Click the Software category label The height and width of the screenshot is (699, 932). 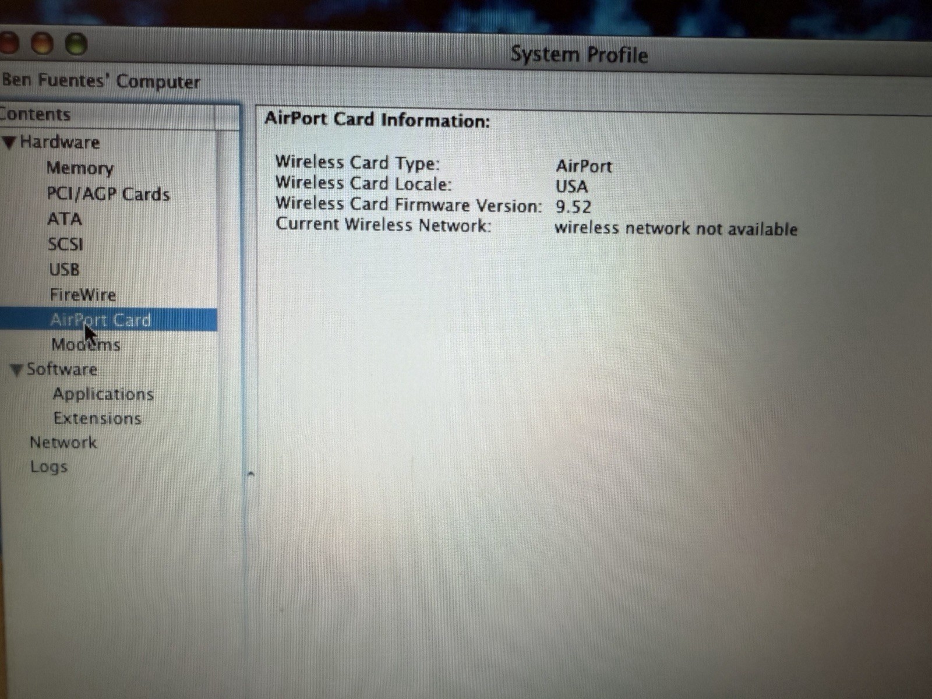[62, 369]
